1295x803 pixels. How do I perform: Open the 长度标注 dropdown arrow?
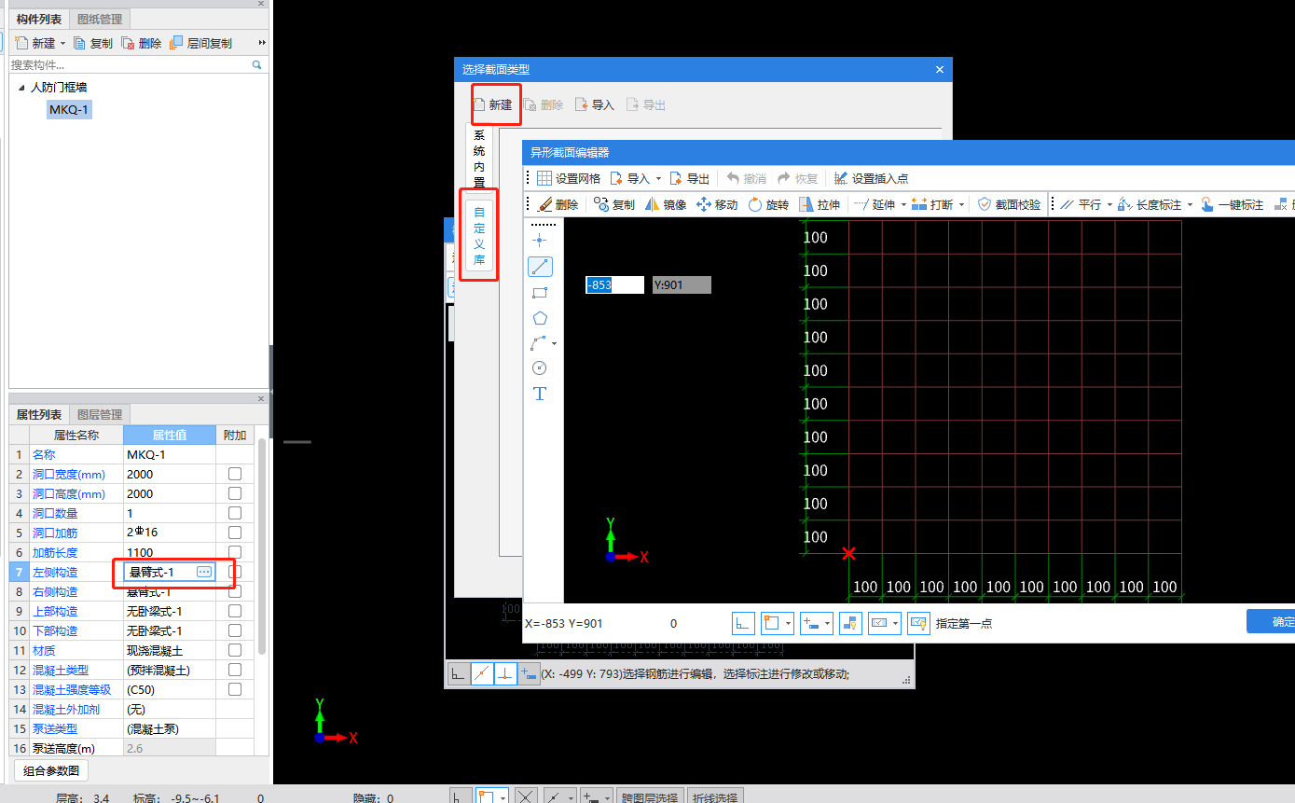coord(1190,204)
